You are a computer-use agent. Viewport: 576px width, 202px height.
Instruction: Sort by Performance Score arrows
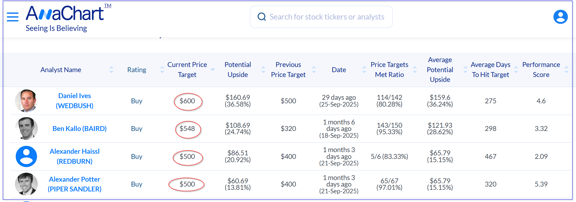click(566, 70)
